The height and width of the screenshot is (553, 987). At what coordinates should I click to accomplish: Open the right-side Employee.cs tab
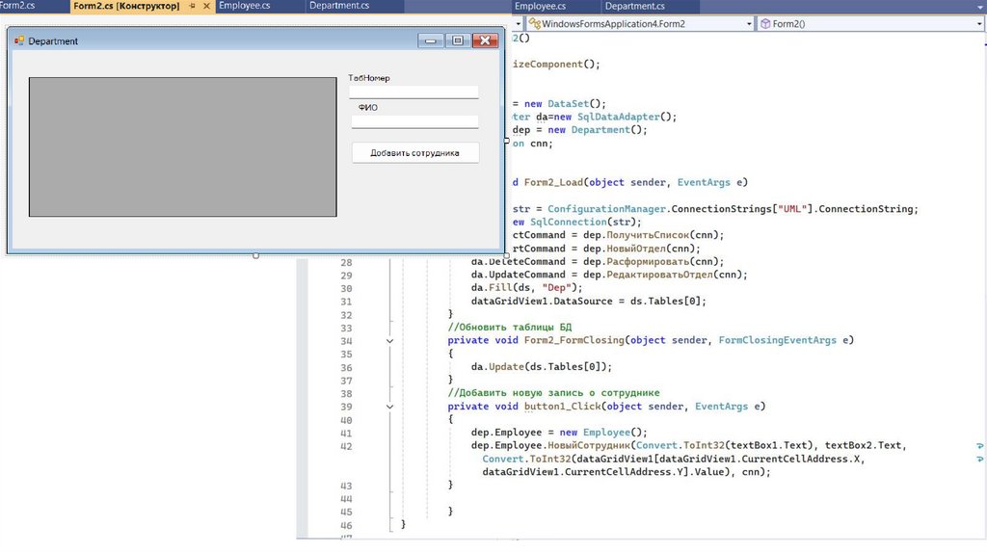point(540,7)
